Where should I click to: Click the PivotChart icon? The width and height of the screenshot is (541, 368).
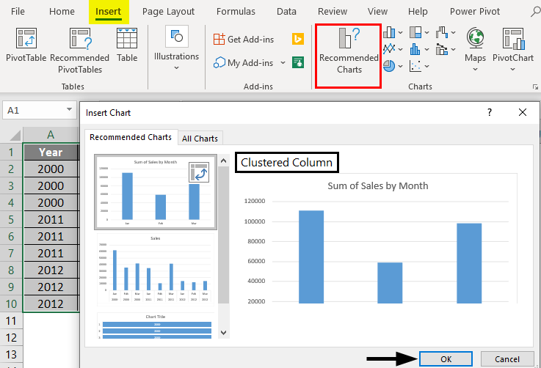click(513, 38)
